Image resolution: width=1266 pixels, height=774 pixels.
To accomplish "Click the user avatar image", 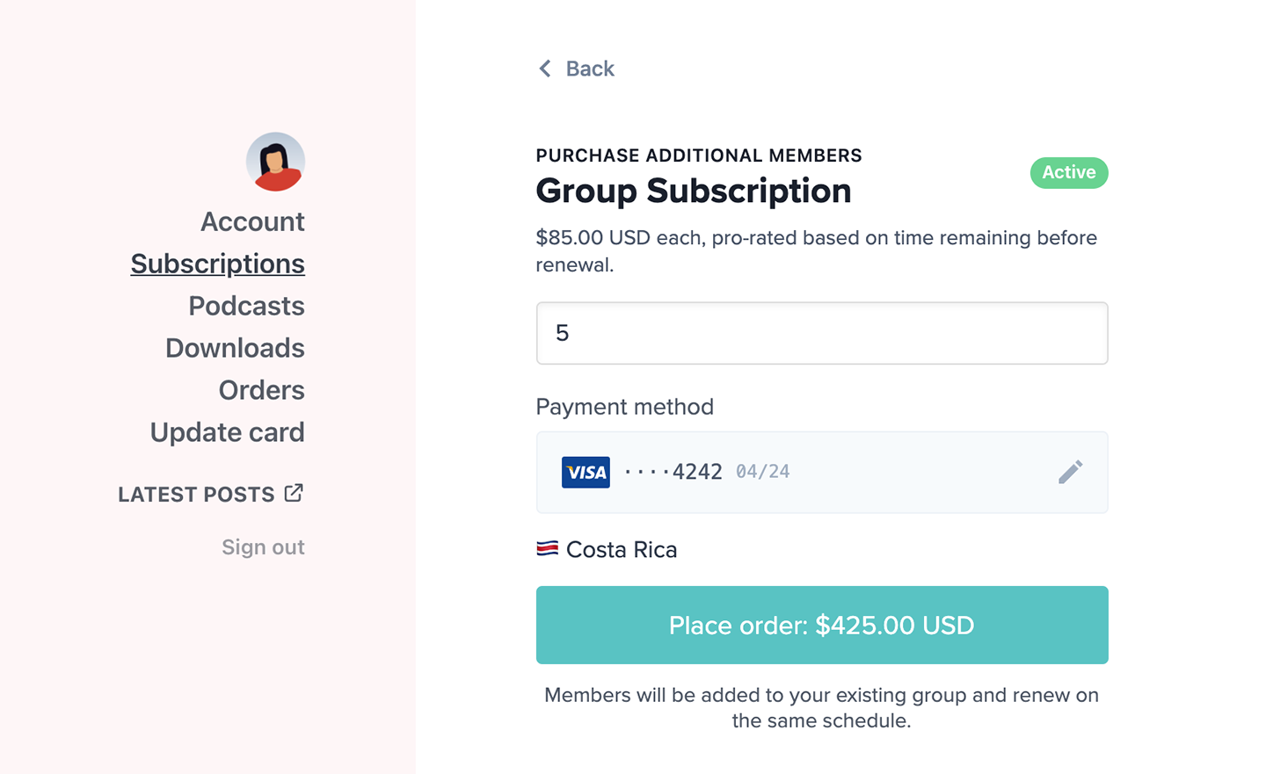I will coord(275,162).
